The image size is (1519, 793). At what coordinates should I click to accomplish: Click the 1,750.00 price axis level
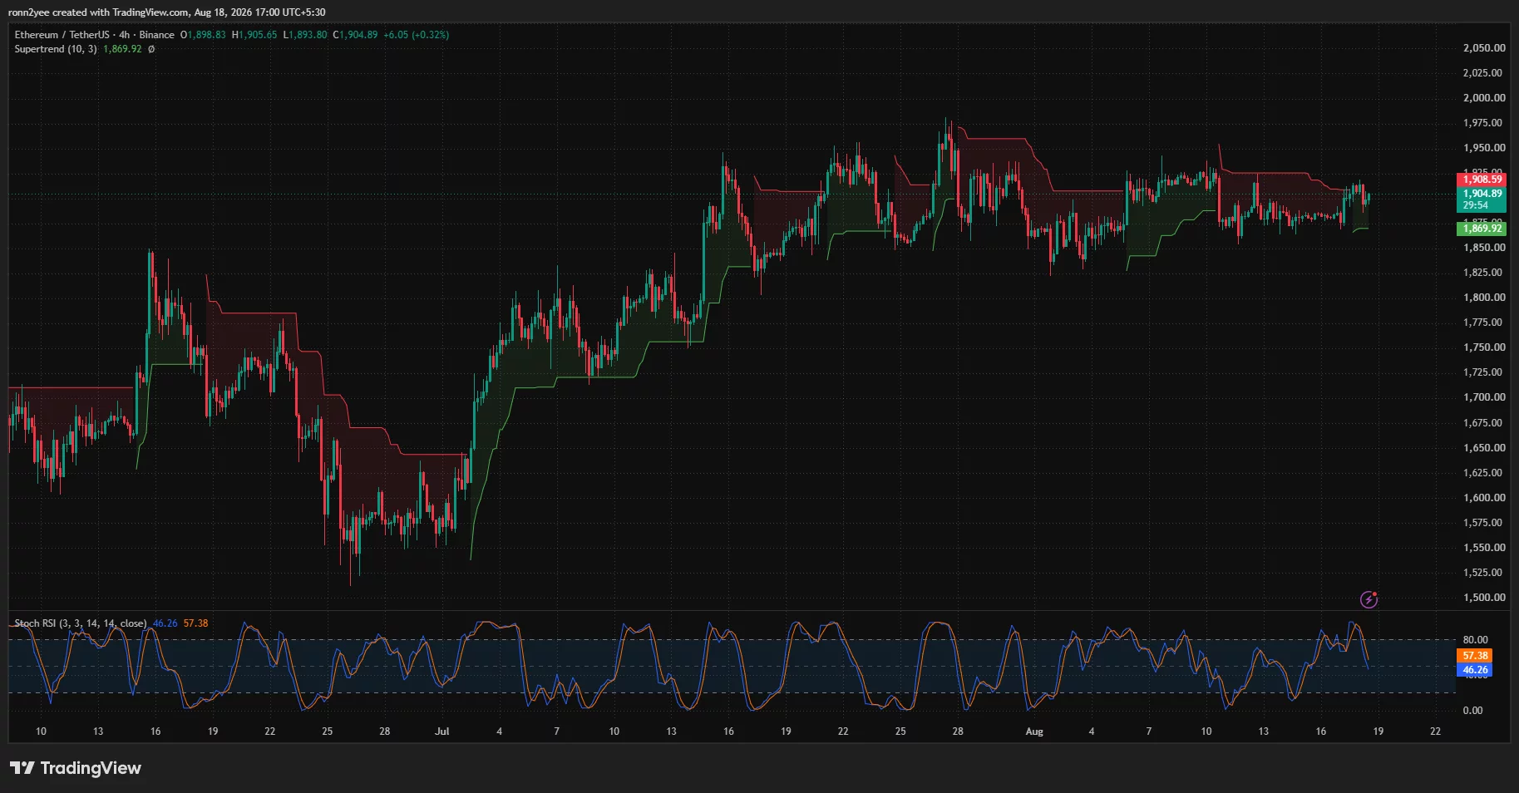coord(1484,347)
